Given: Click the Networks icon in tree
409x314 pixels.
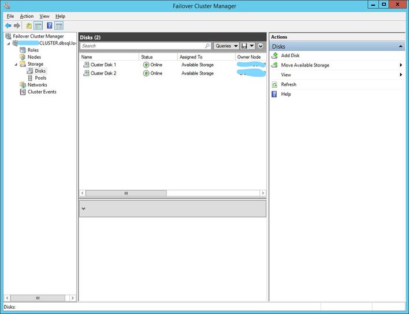Looking at the screenshot, I should point(23,85).
